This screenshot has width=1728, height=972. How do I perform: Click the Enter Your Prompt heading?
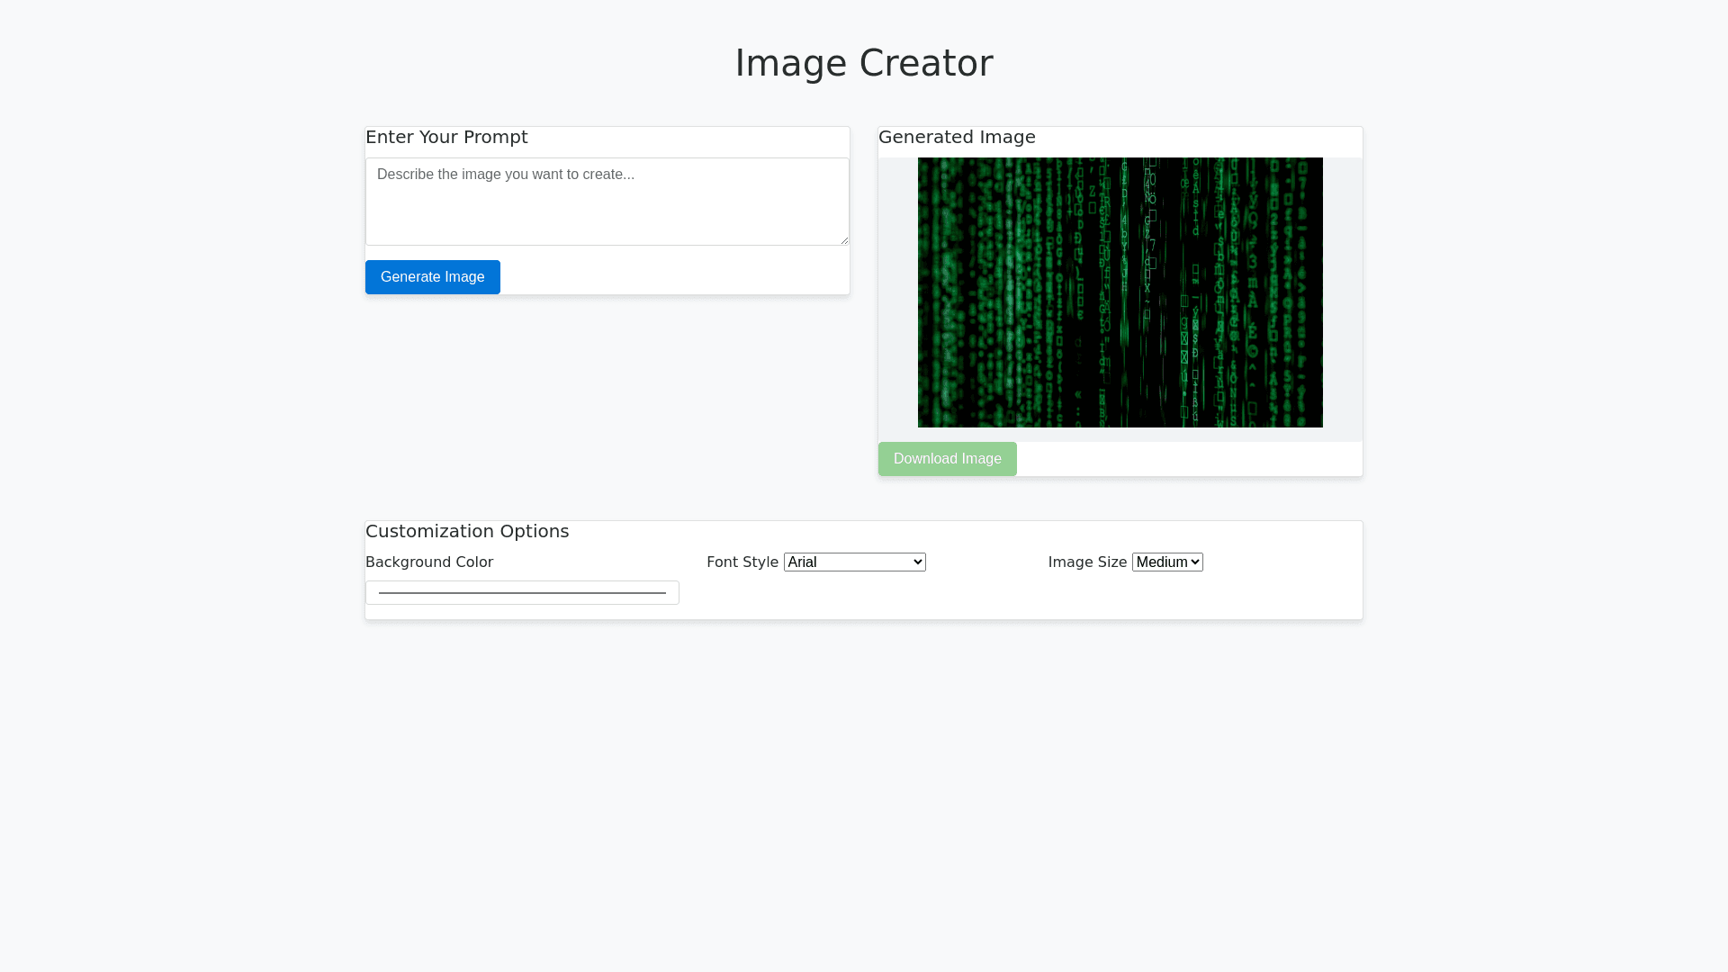446,137
